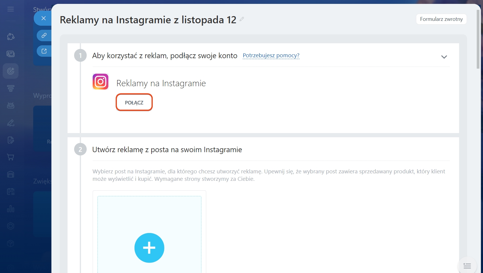Open the 'Potrzebujesz pomocy?' help link
This screenshot has height=273, width=483.
coord(271,55)
